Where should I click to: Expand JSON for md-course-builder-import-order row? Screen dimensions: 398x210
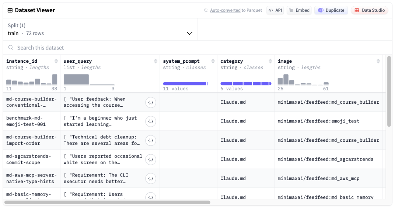(150, 140)
